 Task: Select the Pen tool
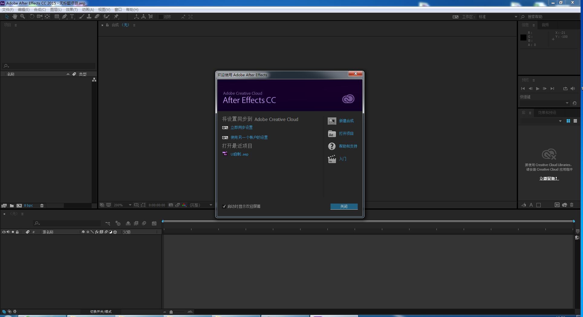tap(64, 17)
